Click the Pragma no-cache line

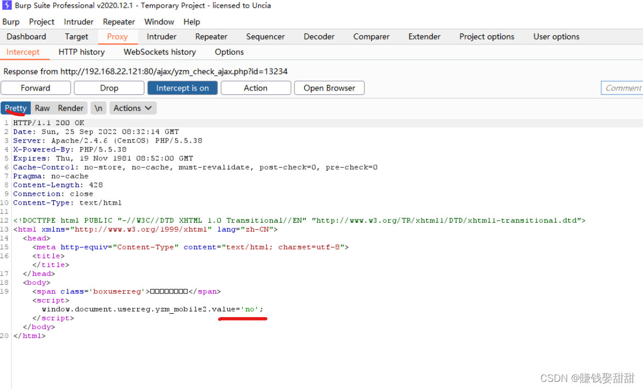click(x=51, y=176)
